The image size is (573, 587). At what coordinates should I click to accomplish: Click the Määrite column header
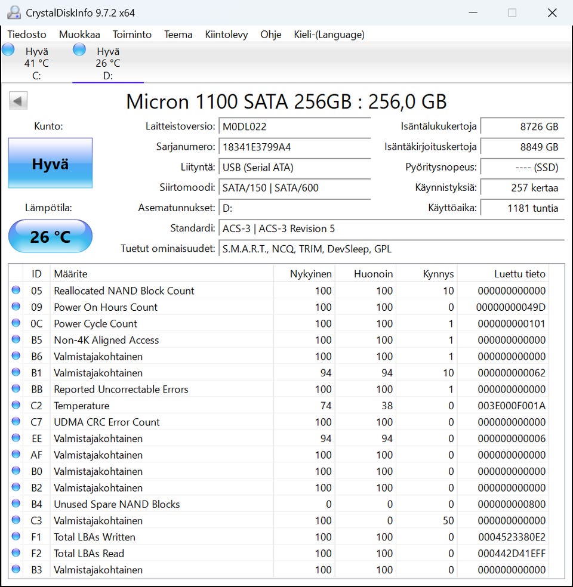[70, 274]
